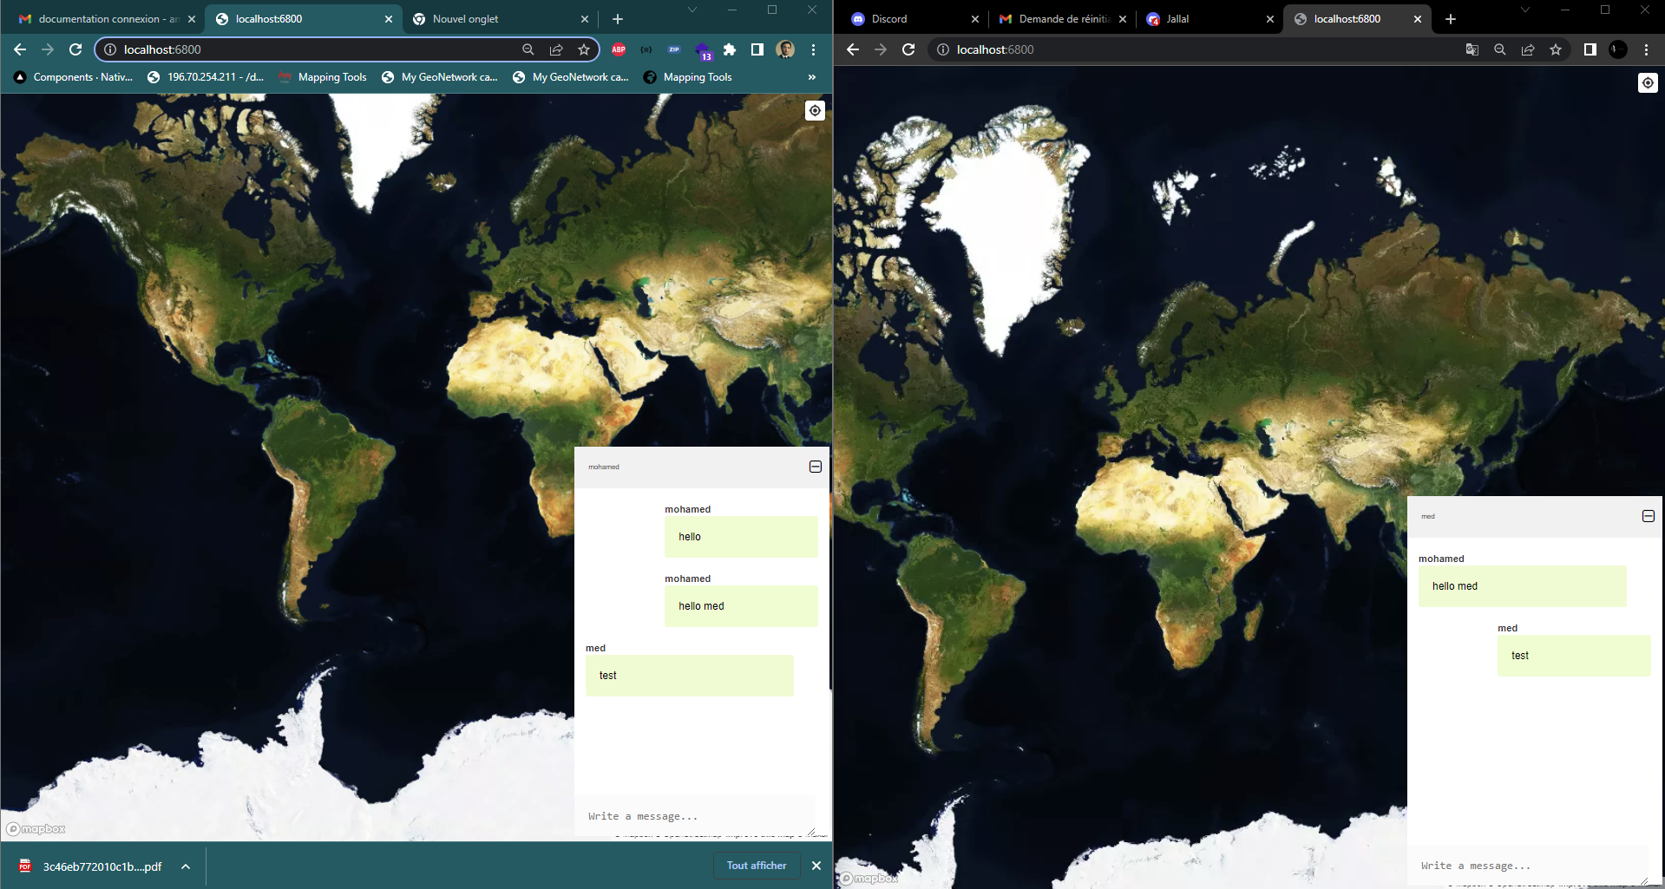Reload page in right browser window
This screenshot has height=889, width=1665.
coord(908,49)
